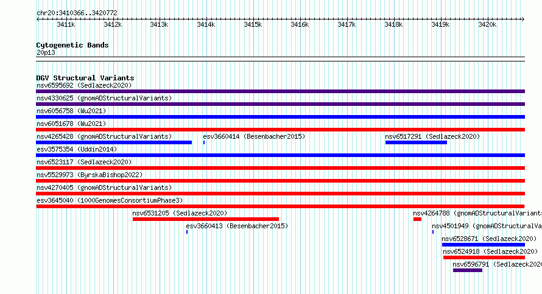Viewport: 542px width, 294px height.
Task: Click the DGV Structural Variants track title
Action: (85, 78)
